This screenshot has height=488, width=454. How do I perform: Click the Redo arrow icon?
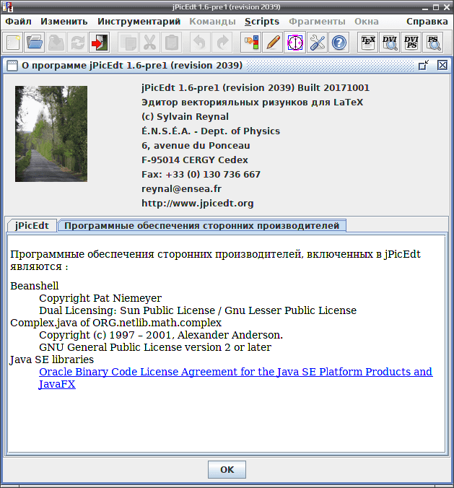[222, 43]
